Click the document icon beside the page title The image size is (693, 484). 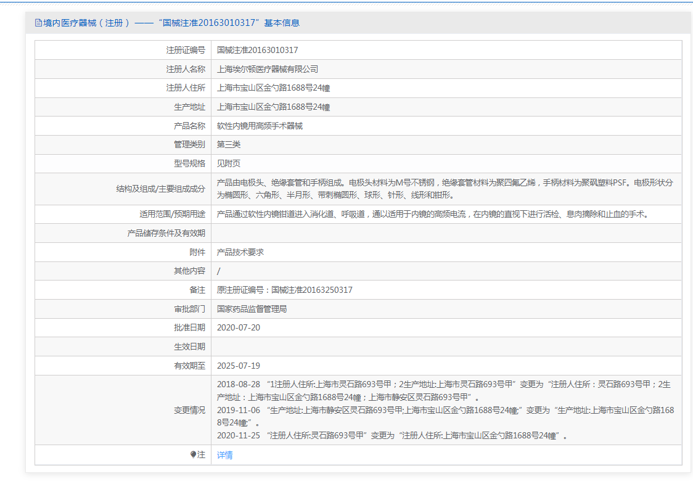tap(39, 23)
